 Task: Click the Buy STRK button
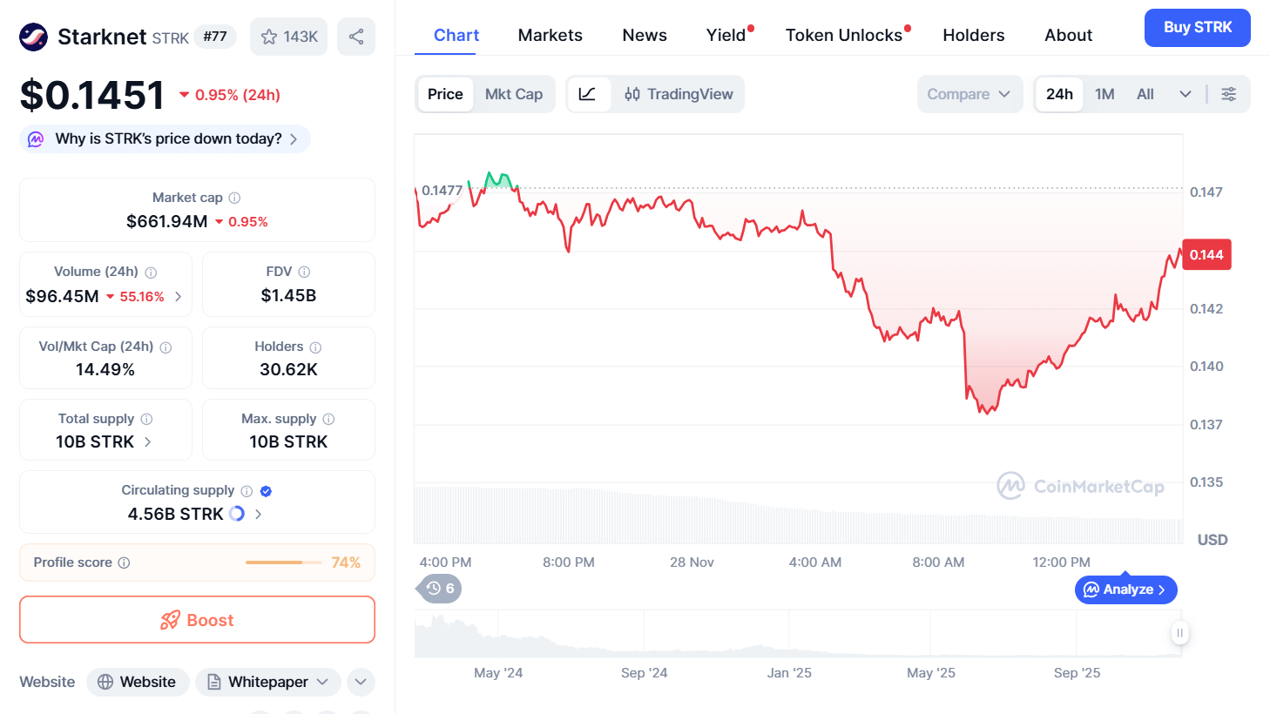pyautogui.click(x=1197, y=27)
